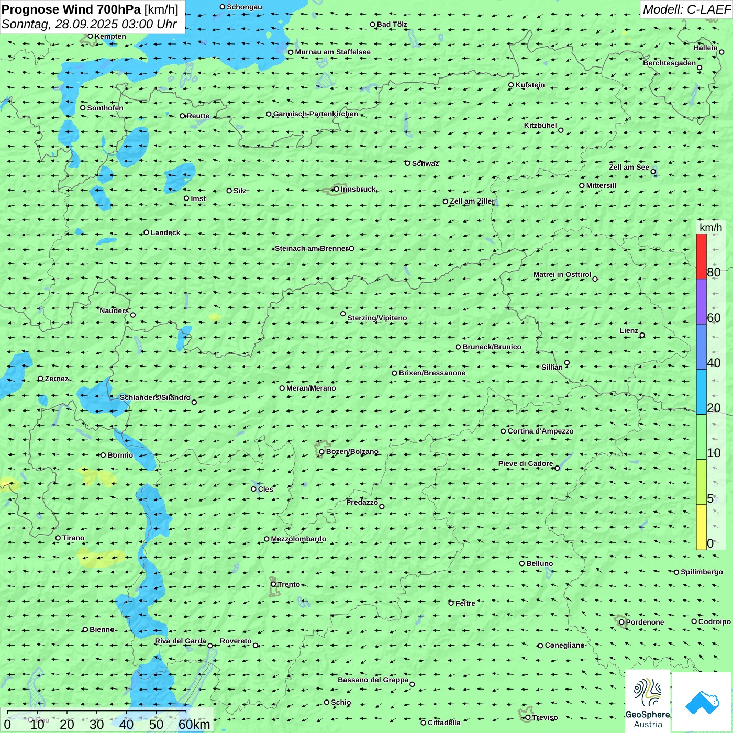733x733 pixels.
Task: Click the 'km/h' legend unit label
Action: point(710,227)
